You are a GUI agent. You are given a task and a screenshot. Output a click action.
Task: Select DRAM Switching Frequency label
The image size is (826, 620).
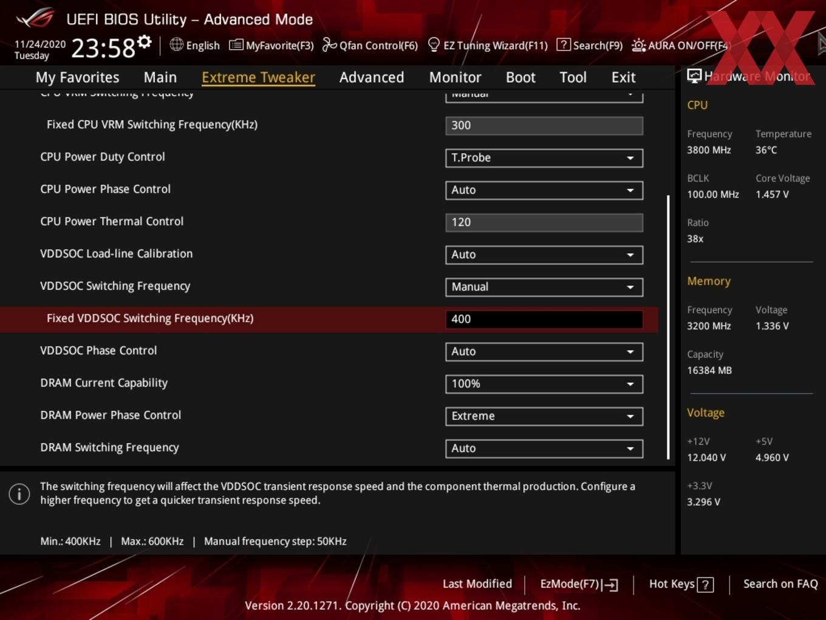pyautogui.click(x=109, y=448)
